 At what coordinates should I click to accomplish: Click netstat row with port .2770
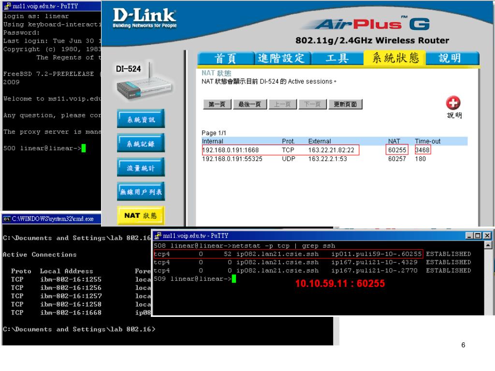[x=312, y=271]
